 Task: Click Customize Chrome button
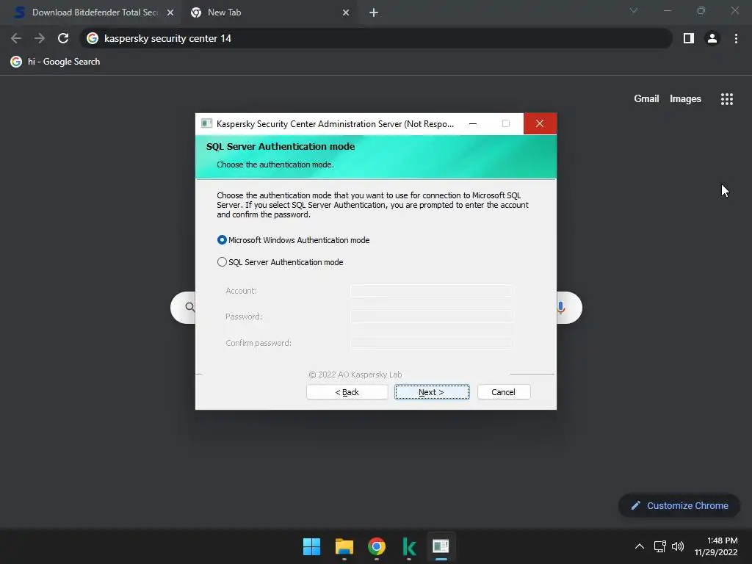(x=679, y=505)
